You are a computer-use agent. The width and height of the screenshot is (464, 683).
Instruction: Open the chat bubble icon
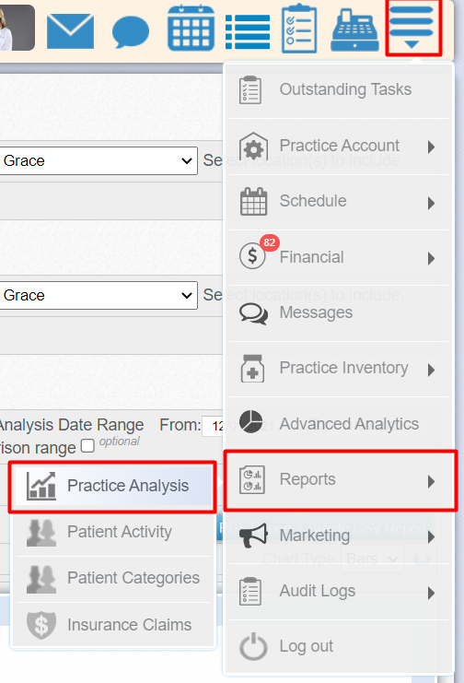pyautogui.click(x=130, y=31)
